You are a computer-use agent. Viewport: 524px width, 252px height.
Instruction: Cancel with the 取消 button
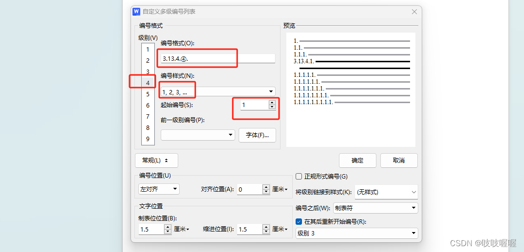point(399,161)
